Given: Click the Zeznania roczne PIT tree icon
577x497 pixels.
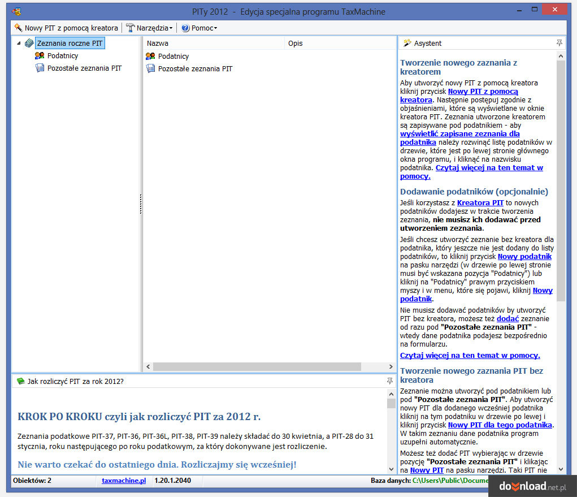Looking at the screenshot, I should click(29, 43).
